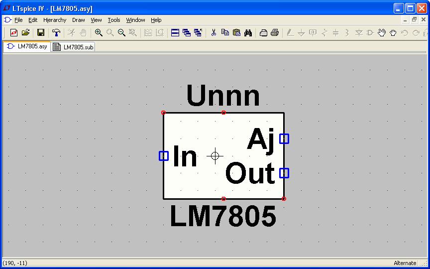Click the grayed Component gate icon
This screenshot has width=430, height=269.
370,33
